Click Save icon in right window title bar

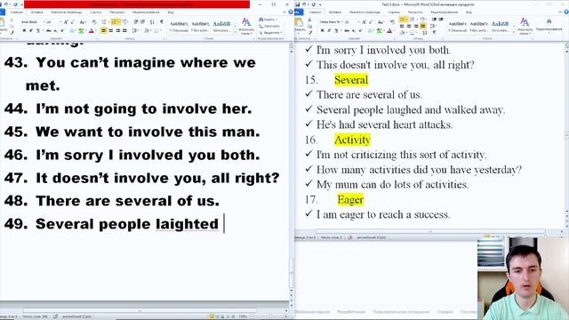(x=298, y=4)
